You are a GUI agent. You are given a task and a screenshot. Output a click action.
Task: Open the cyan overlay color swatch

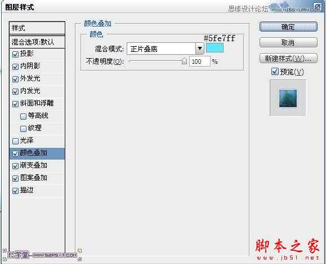[x=215, y=48]
